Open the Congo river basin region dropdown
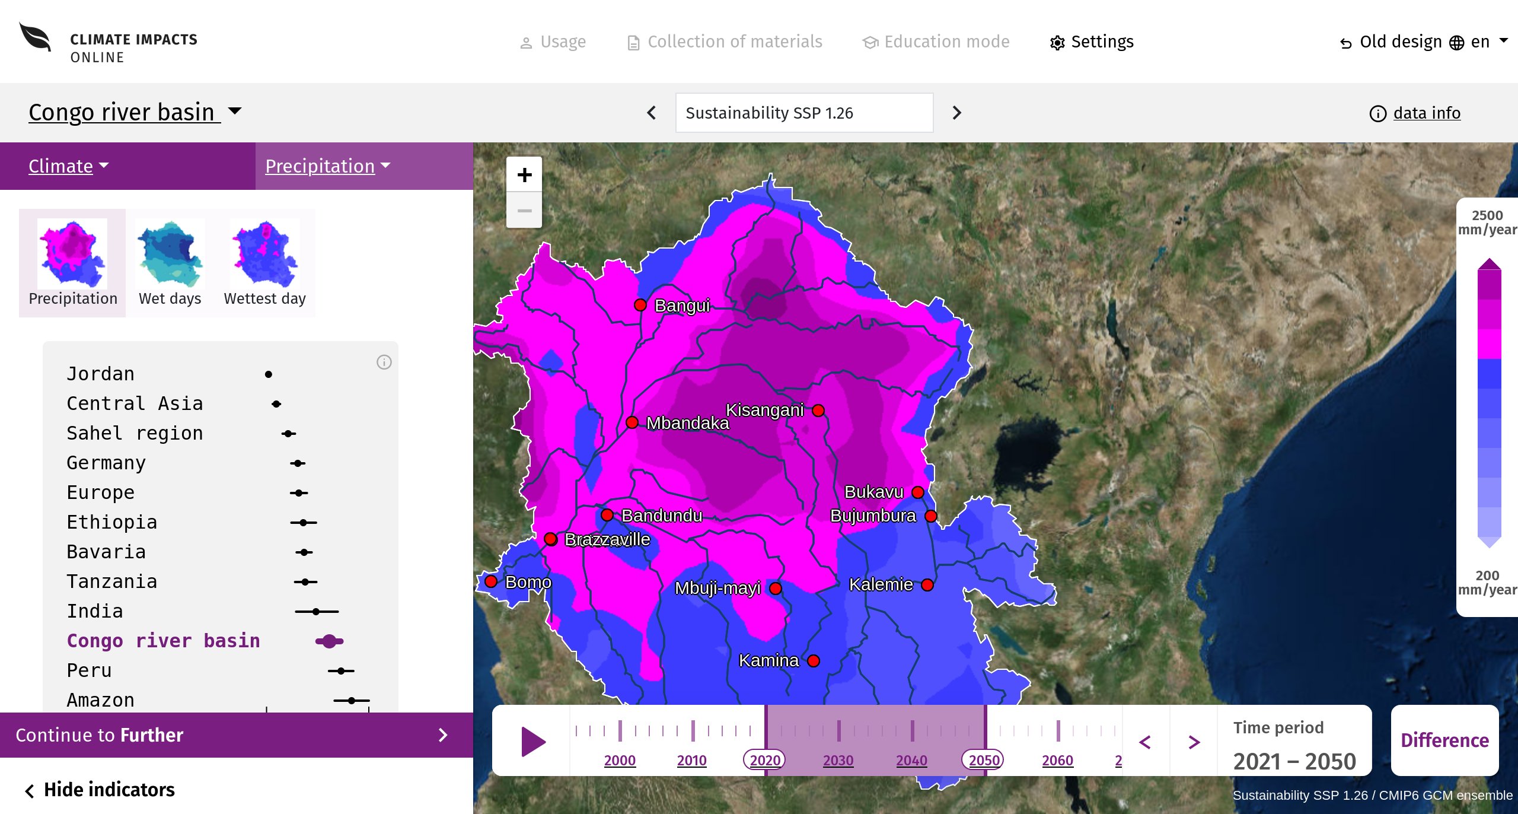This screenshot has height=814, width=1518. (135, 112)
